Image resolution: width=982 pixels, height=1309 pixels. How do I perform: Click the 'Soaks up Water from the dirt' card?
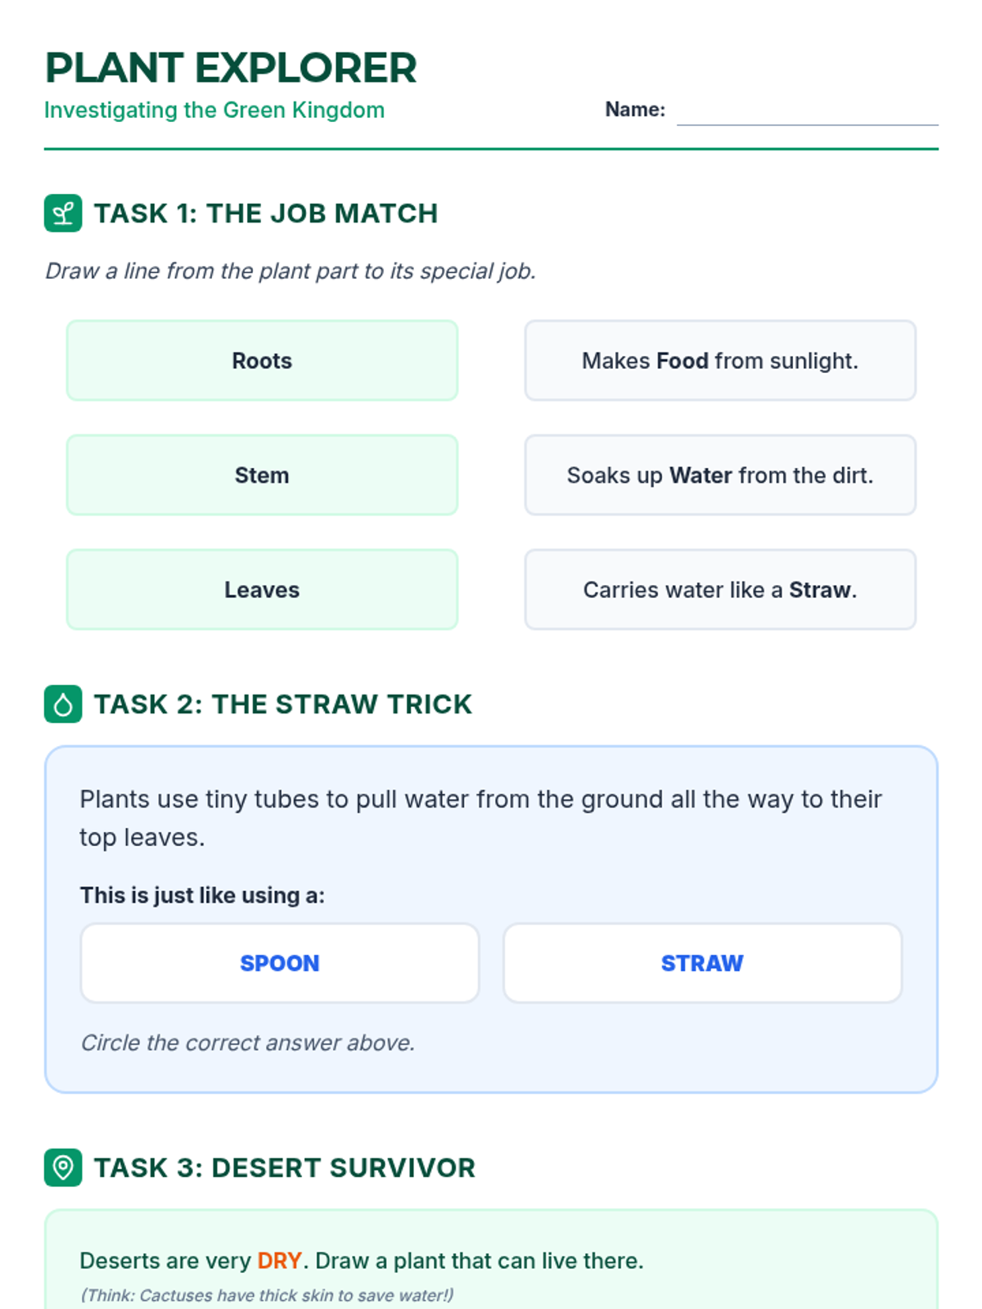(x=720, y=475)
